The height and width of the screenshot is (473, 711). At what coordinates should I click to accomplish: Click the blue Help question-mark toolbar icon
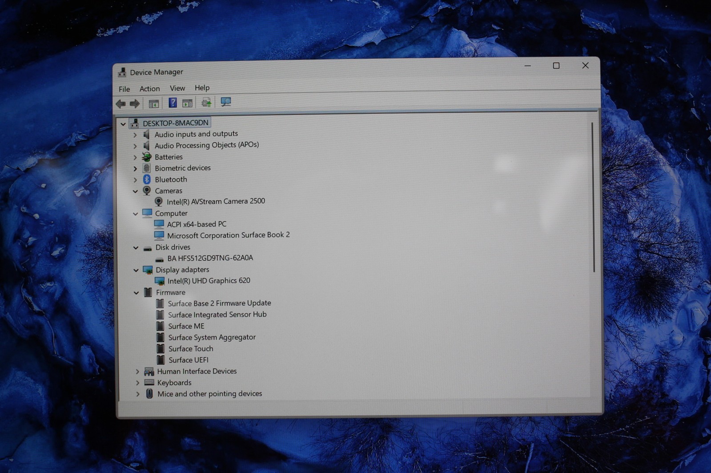[x=173, y=103]
